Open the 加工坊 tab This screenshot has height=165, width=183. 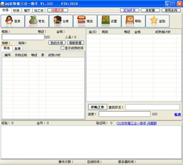click(38, 10)
